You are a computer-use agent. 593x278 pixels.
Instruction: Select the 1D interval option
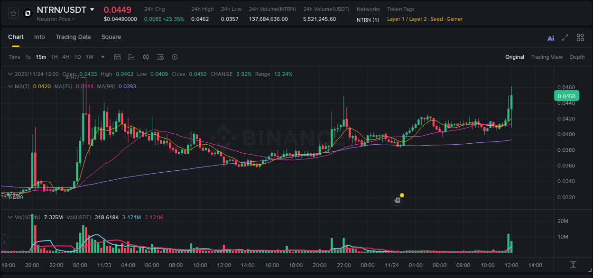(77, 57)
